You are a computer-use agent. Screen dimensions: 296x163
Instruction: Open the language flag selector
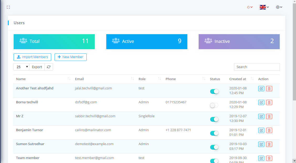point(264,7)
